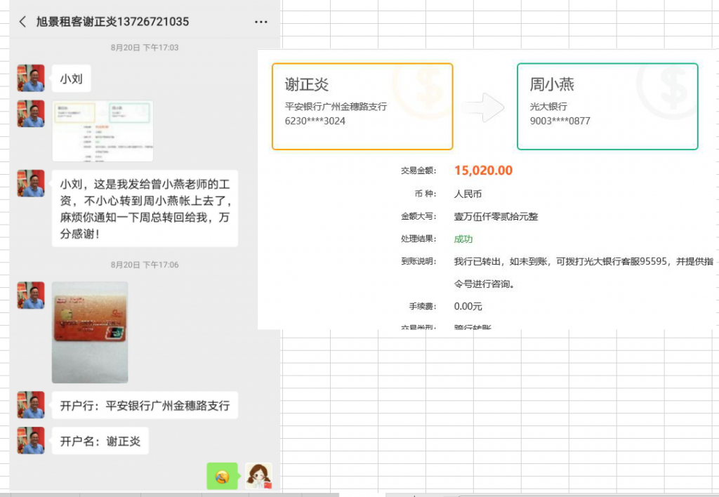This screenshot has height=497, width=719.
Task: Click the "到账说明:" label
Action: (418, 261)
